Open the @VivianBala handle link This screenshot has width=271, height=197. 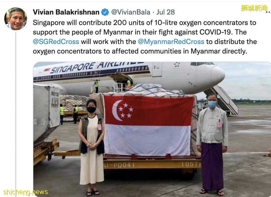coord(131,12)
